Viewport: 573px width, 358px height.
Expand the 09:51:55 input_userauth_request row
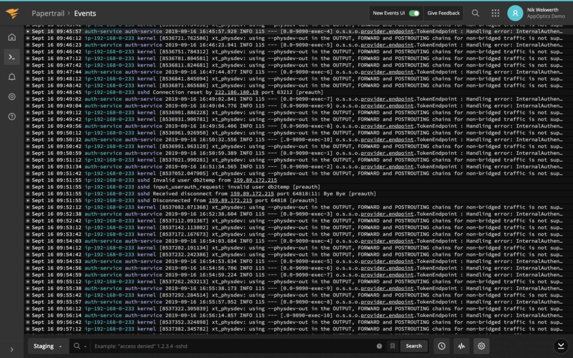(28, 187)
